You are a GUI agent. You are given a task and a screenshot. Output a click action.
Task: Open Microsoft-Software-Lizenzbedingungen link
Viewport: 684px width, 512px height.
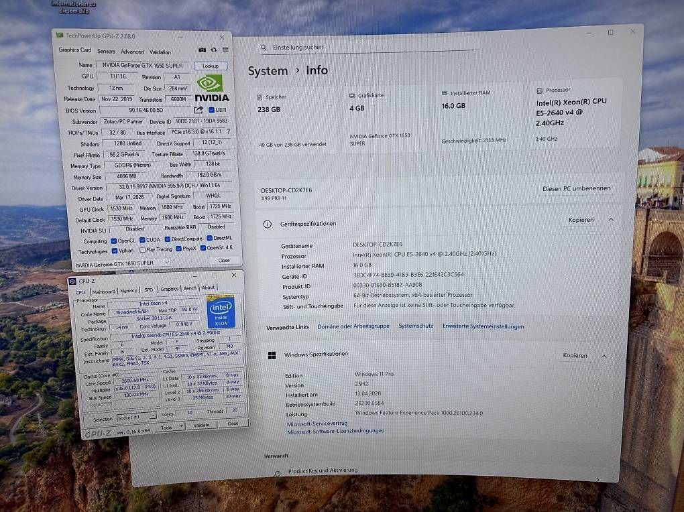point(336,432)
